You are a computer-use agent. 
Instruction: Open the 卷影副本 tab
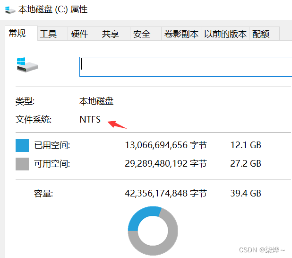coord(181,34)
